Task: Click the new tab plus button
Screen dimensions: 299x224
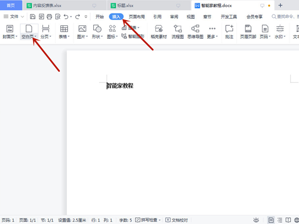Action: coord(280,5)
